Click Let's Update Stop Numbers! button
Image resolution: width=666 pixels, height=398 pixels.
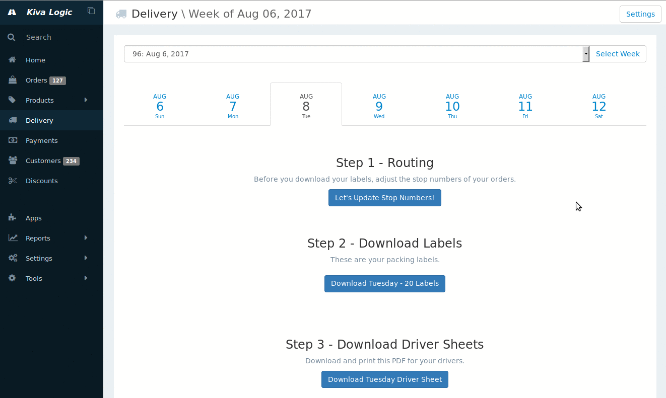pos(385,198)
